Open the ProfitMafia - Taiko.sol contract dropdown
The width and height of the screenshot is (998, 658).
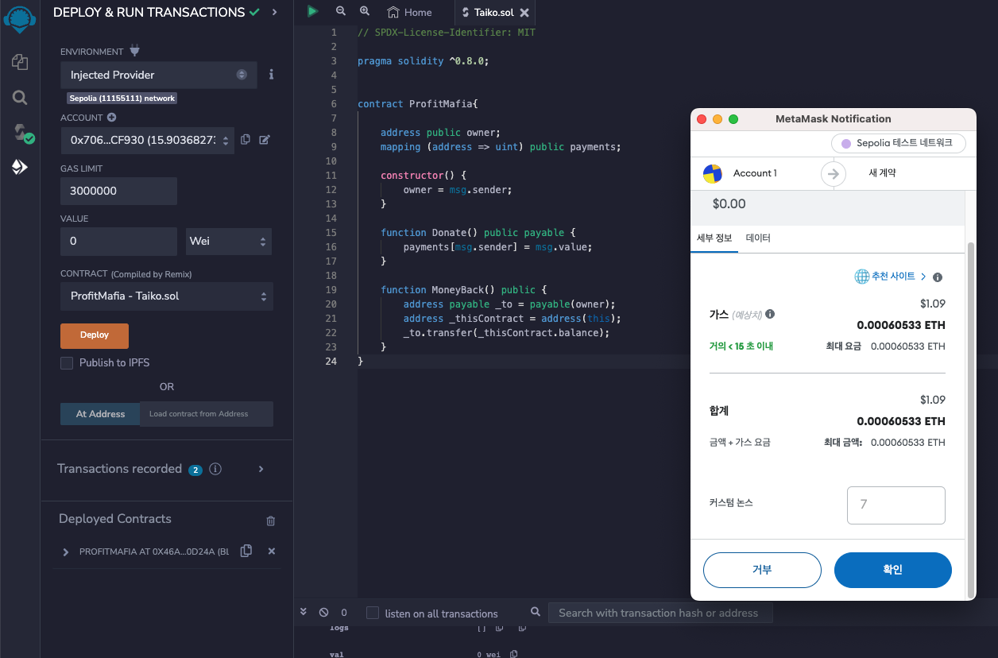tap(167, 296)
